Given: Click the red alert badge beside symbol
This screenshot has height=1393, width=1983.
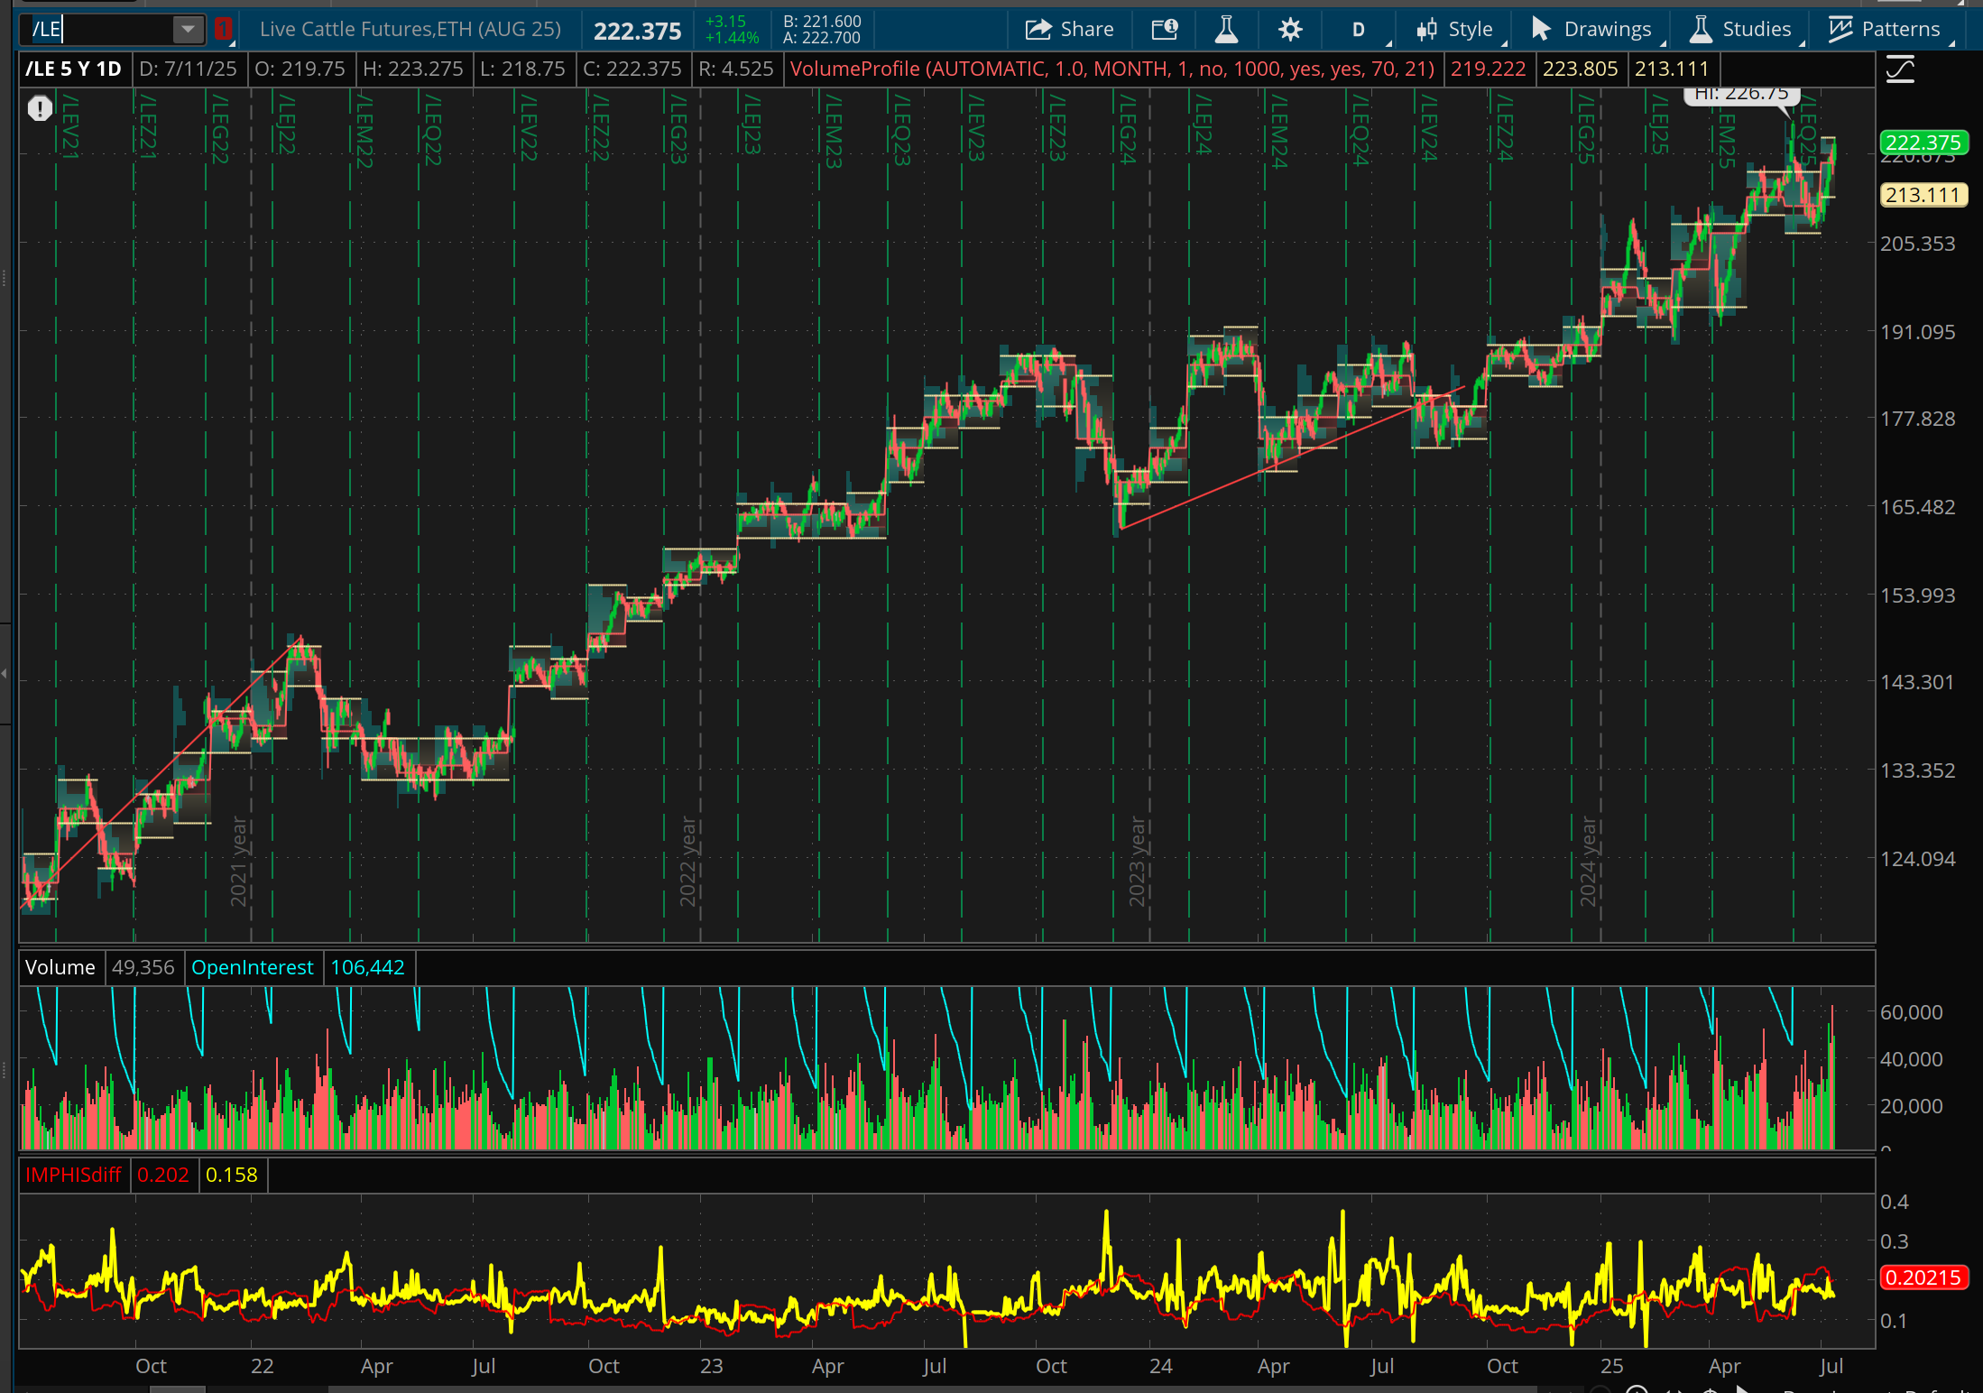Looking at the screenshot, I should tap(223, 30).
